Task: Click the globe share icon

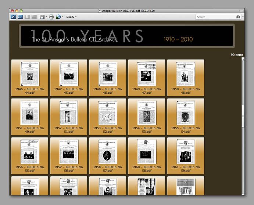Action: [x=58, y=17]
